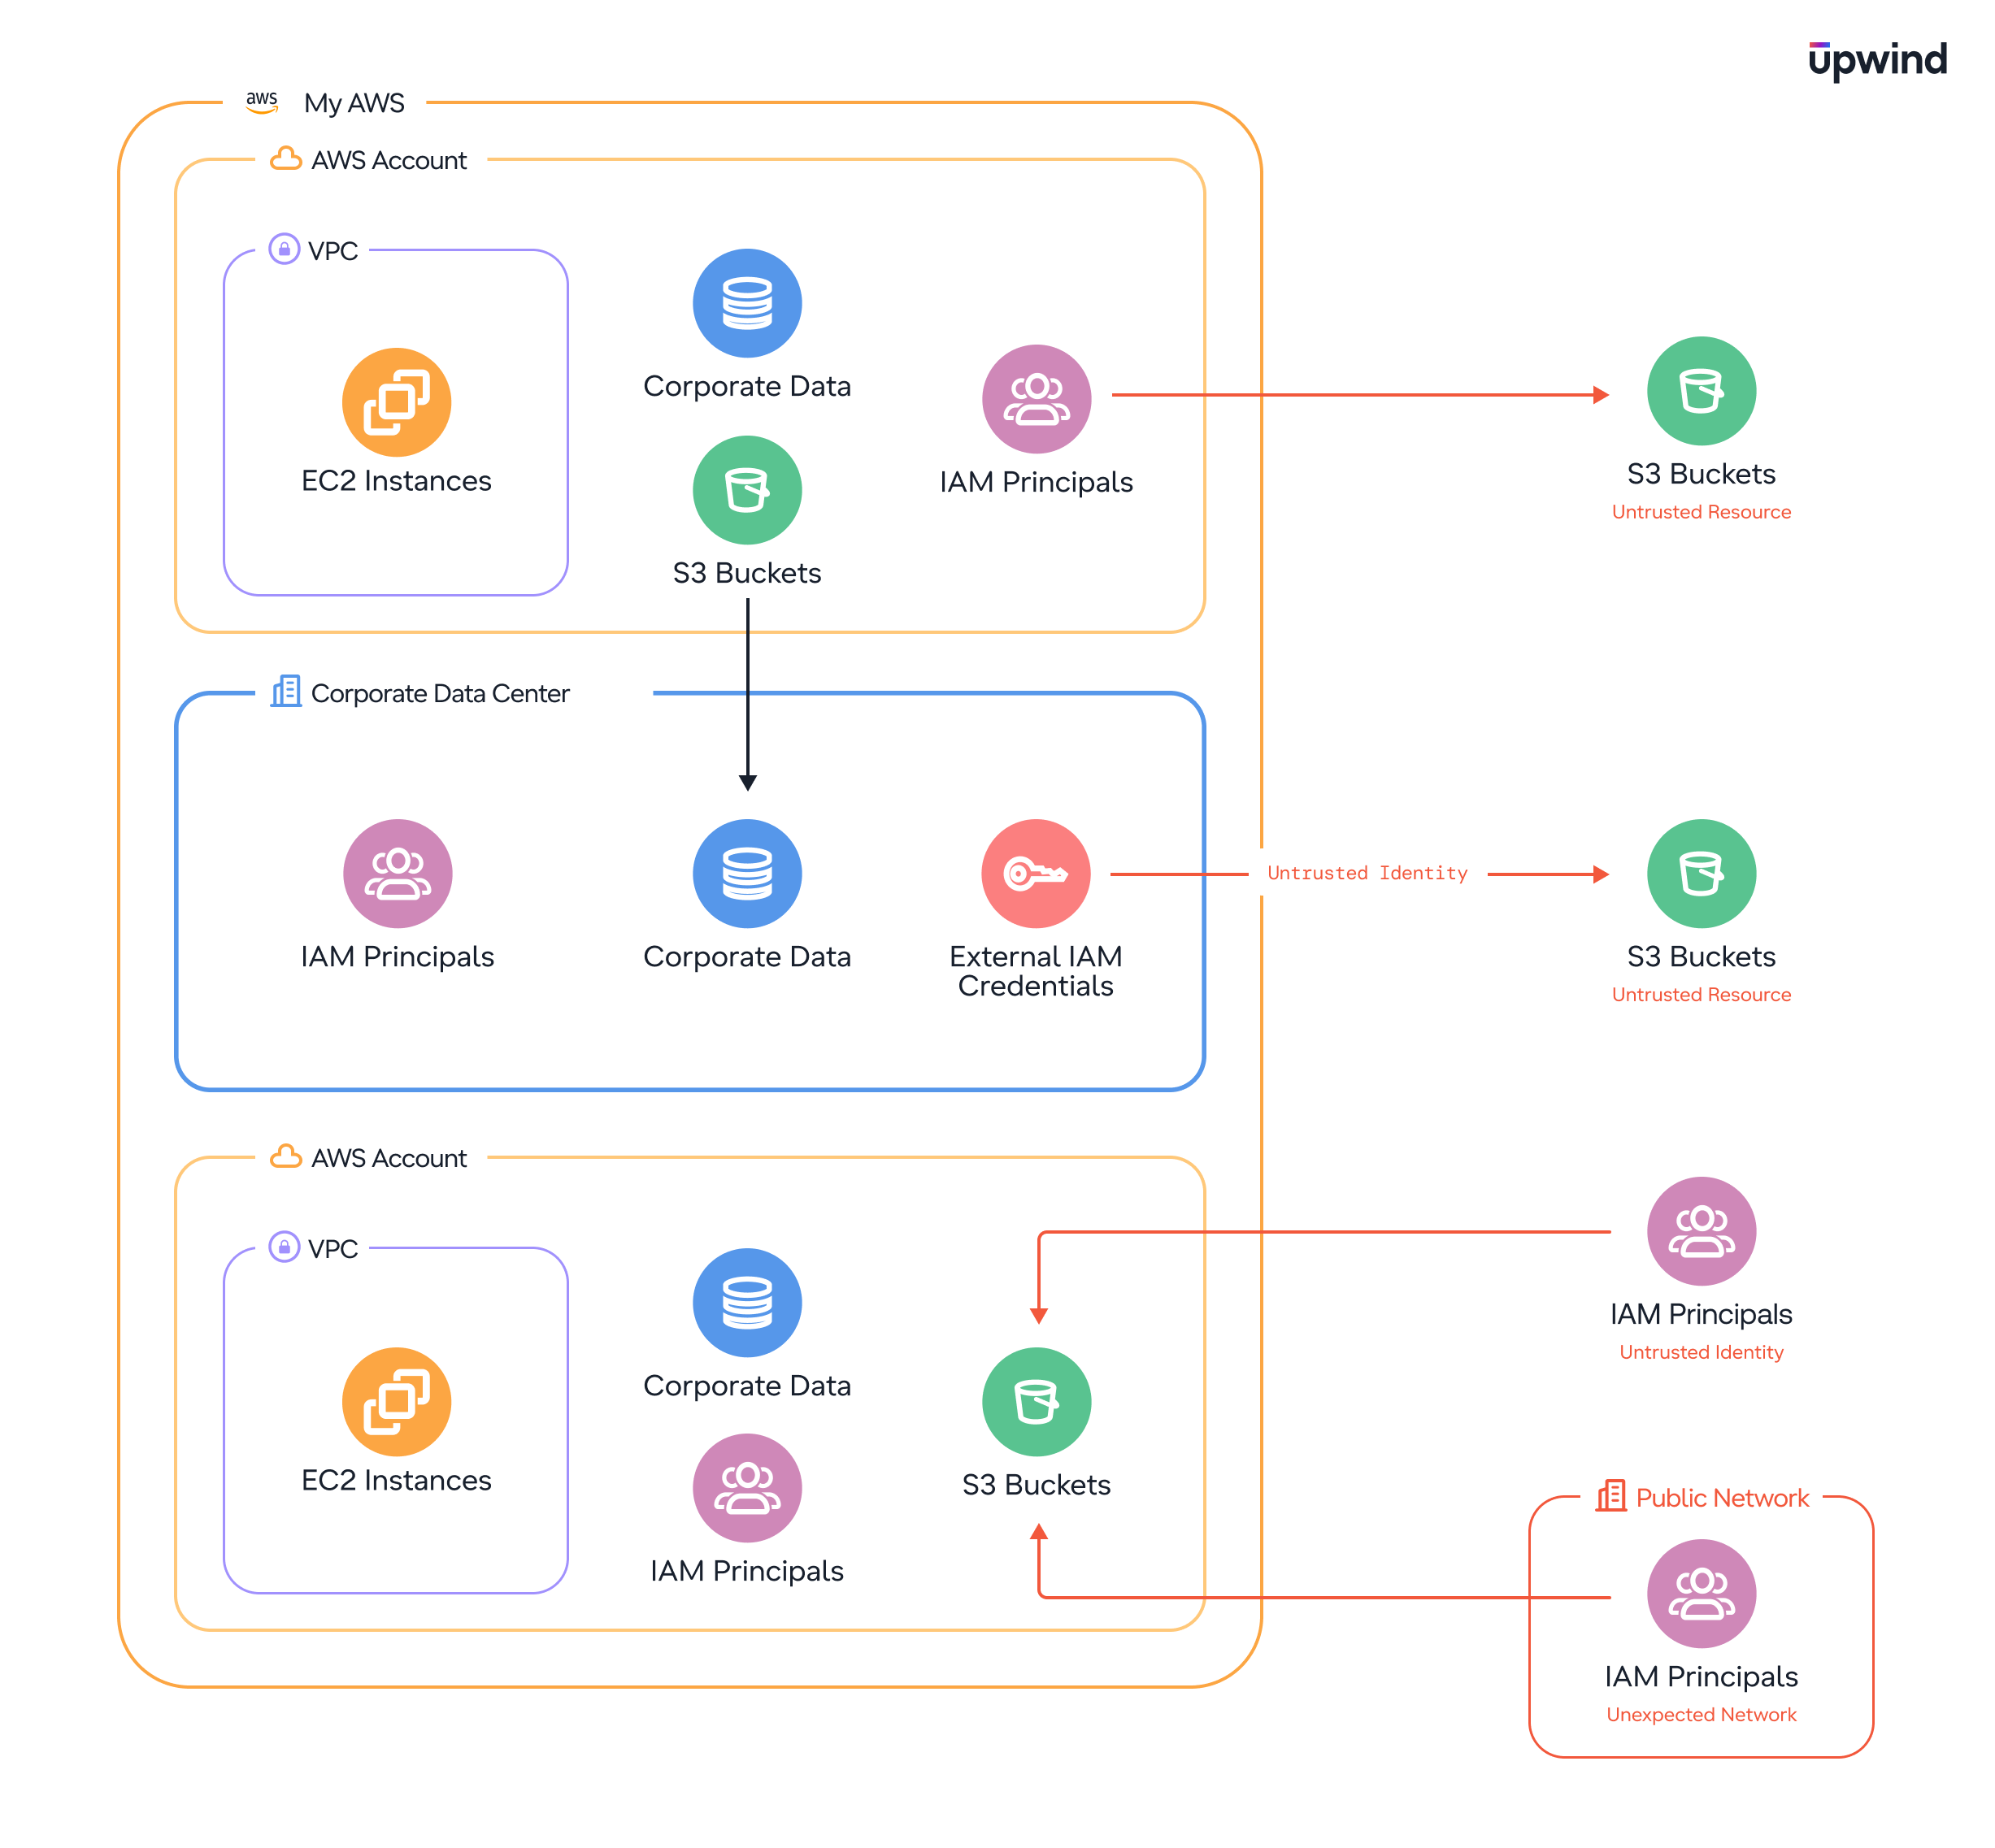Click the S3 Buckets label in the bottom AWS Account
The height and width of the screenshot is (1848, 1995).
pyautogui.click(x=1037, y=1485)
